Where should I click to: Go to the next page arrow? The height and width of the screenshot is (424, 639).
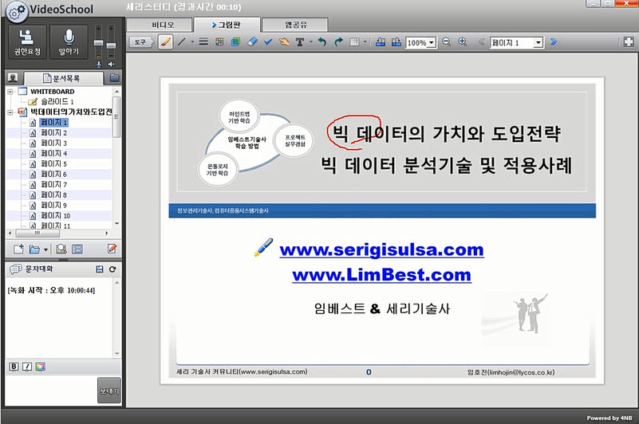pos(554,42)
